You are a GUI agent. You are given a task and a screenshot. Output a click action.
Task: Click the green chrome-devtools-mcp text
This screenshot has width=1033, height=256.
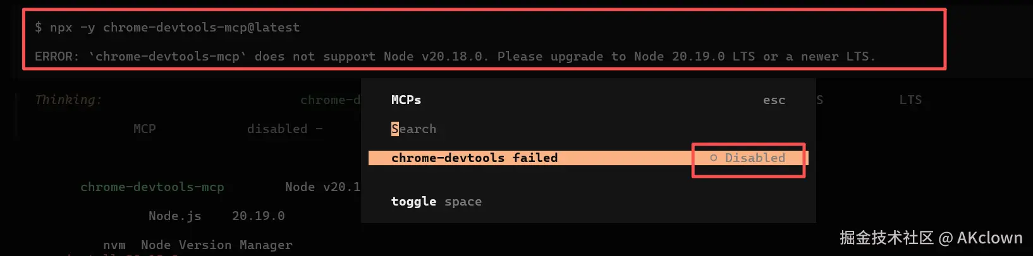[x=152, y=187]
